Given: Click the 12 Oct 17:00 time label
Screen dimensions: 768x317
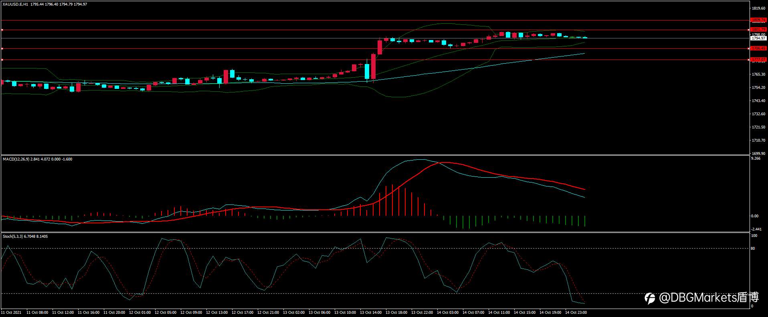Looking at the screenshot, I should tap(243, 312).
